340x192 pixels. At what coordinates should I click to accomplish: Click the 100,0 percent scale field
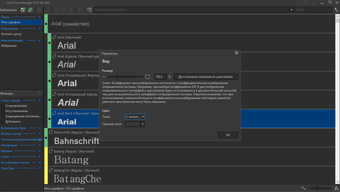[x=161, y=77]
